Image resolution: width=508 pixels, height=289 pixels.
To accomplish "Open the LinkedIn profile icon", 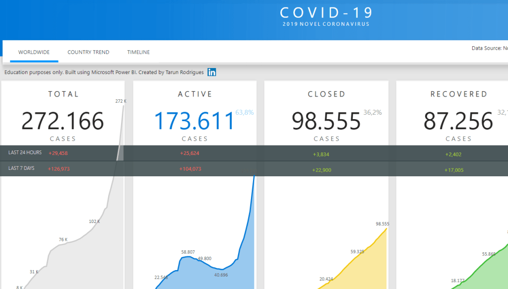I will coord(212,72).
